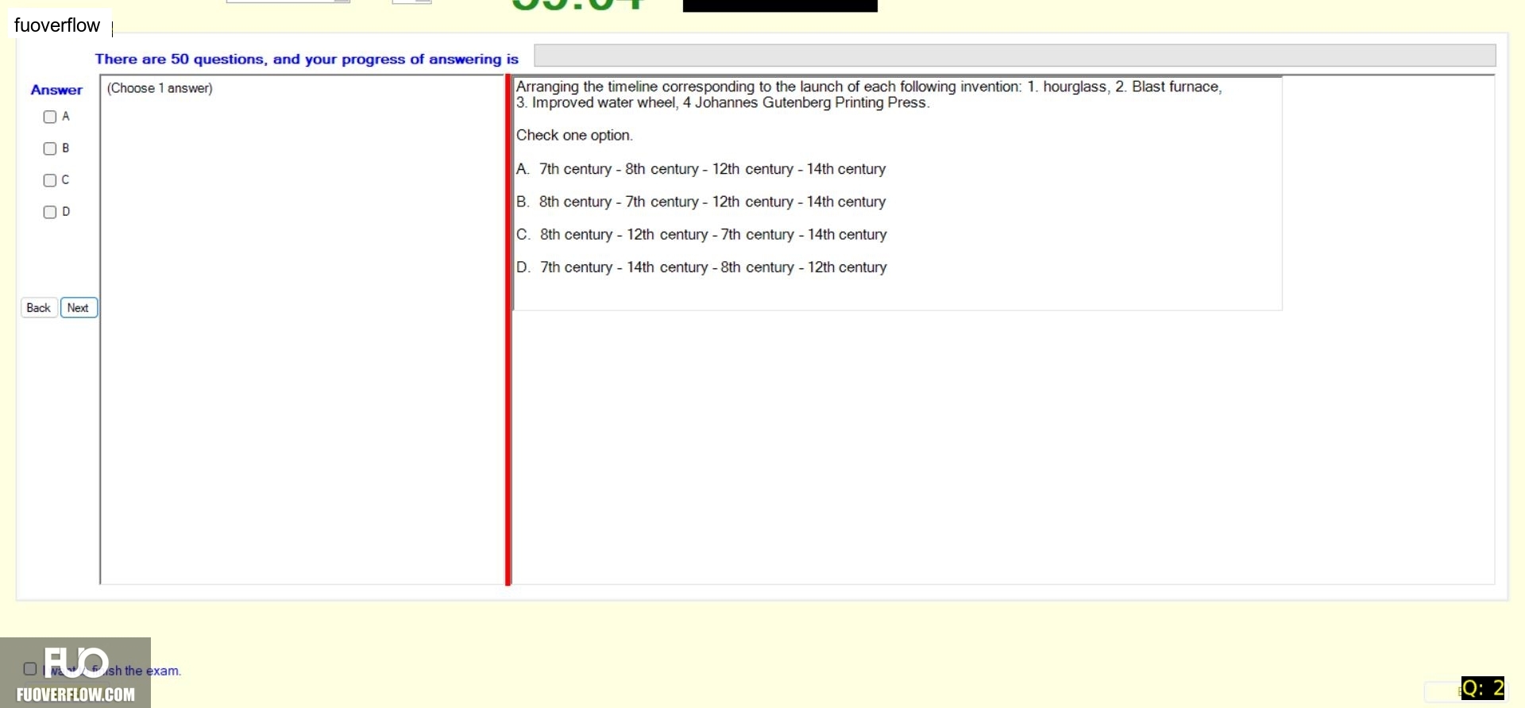Viewport: 1525px width, 708px height.
Task: Click option D '7th century - 14th century' line
Action: 701,267
